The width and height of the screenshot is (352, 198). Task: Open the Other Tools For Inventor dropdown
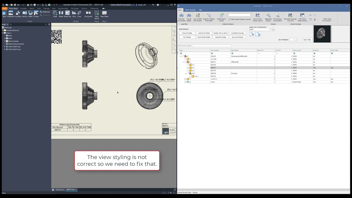click(327, 20)
